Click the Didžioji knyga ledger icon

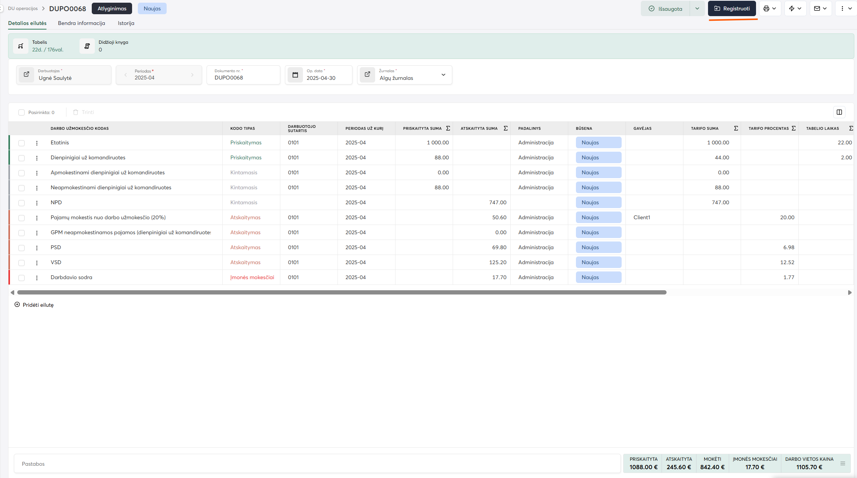(x=87, y=46)
